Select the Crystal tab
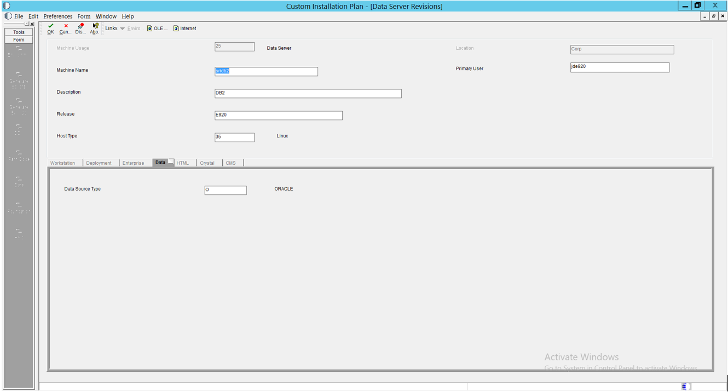Screen dimensions: 728x392 click(208, 163)
